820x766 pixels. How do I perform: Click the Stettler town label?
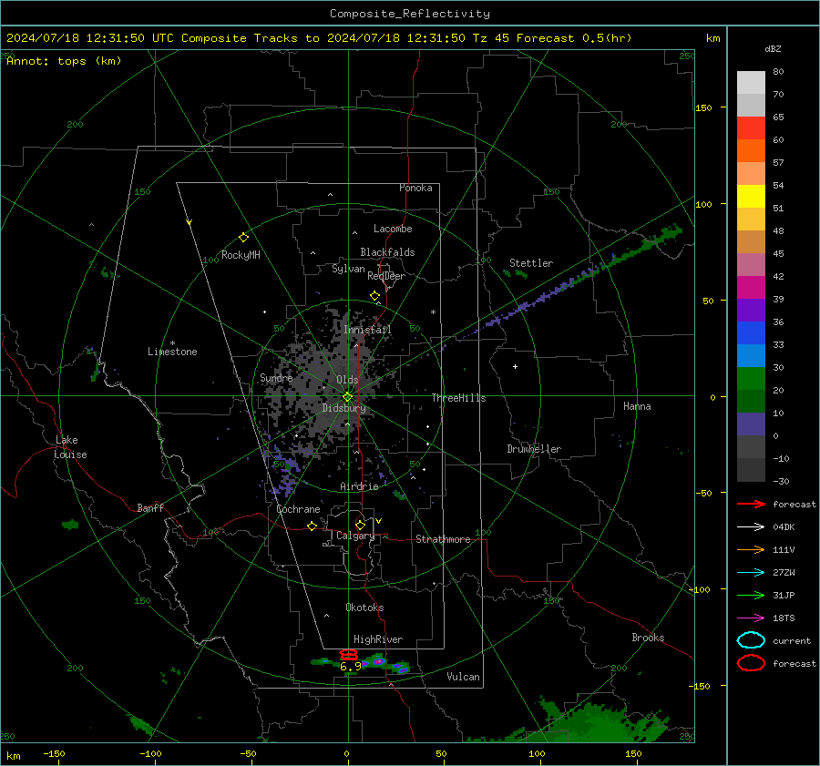(531, 263)
